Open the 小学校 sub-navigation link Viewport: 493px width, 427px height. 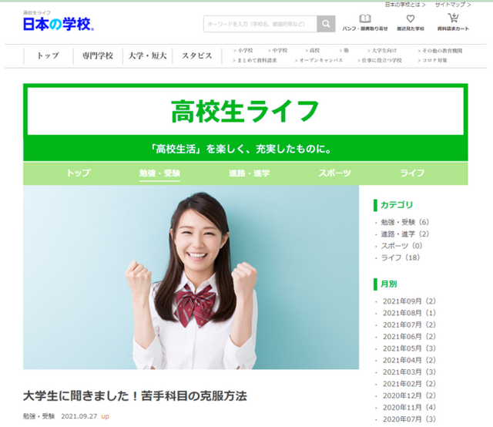point(243,50)
